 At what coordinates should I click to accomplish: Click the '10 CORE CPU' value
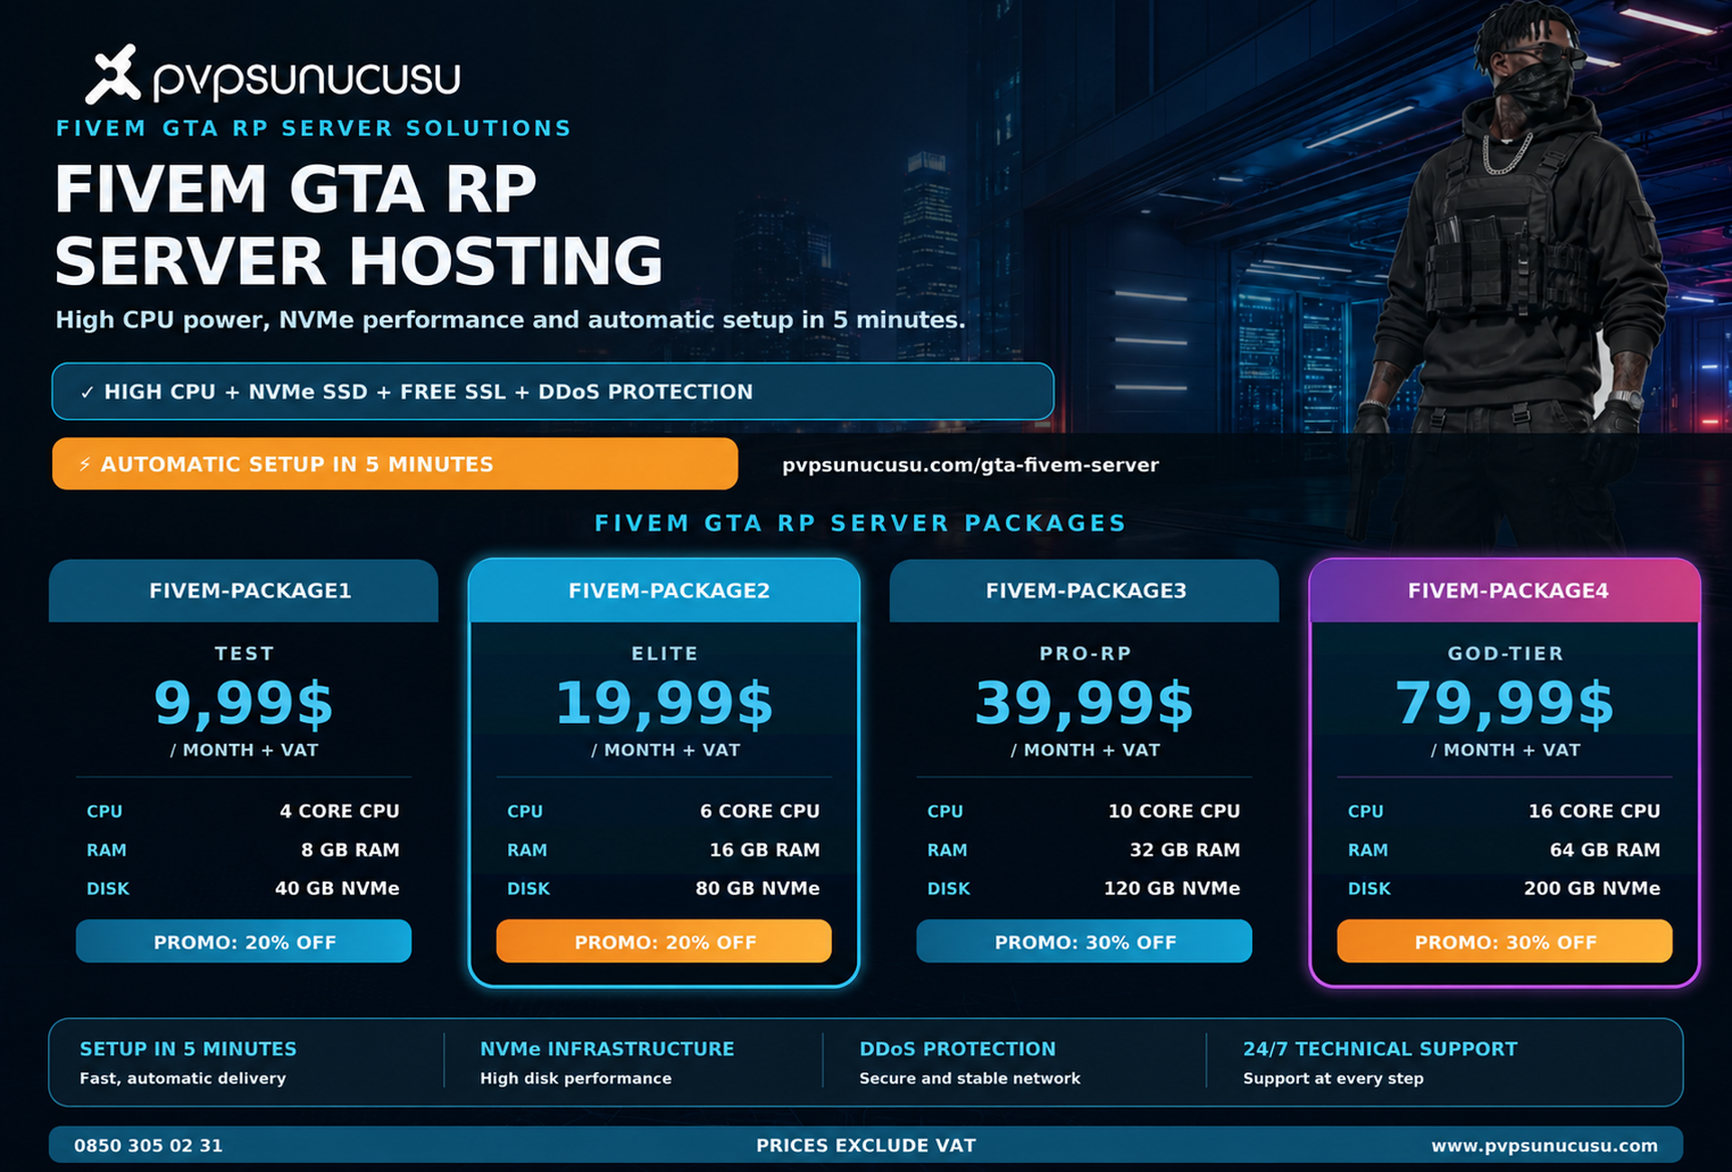[1174, 811]
